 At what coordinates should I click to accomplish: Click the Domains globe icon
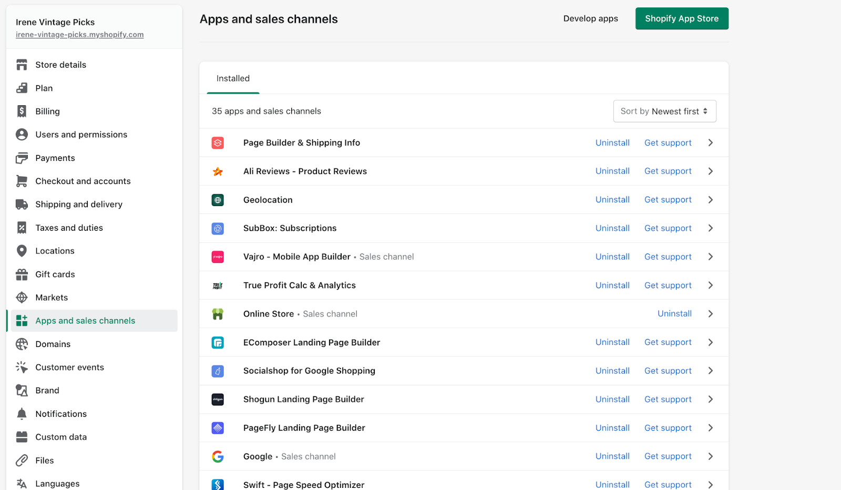pos(22,344)
